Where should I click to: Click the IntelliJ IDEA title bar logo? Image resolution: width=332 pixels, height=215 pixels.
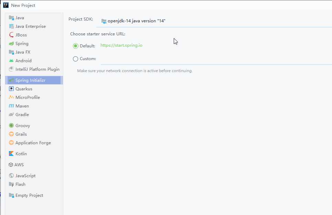click(x=6, y=5)
